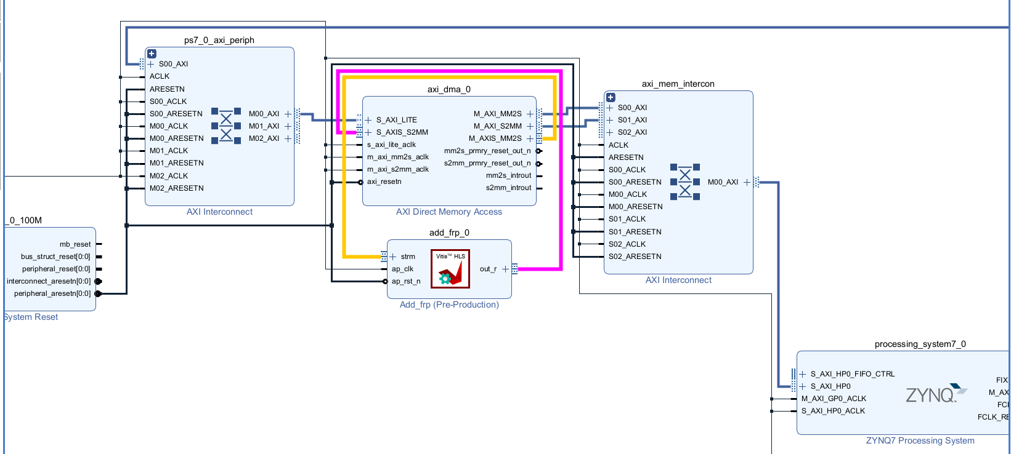
Task: Select the S_AXI_HP0_ACLK pin on processing_system7_0
Action: [x=833, y=411]
